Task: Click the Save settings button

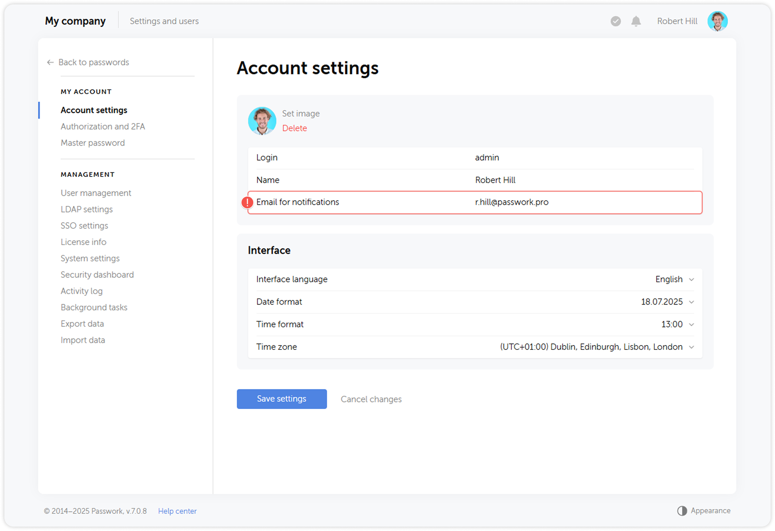Action: tap(281, 399)
